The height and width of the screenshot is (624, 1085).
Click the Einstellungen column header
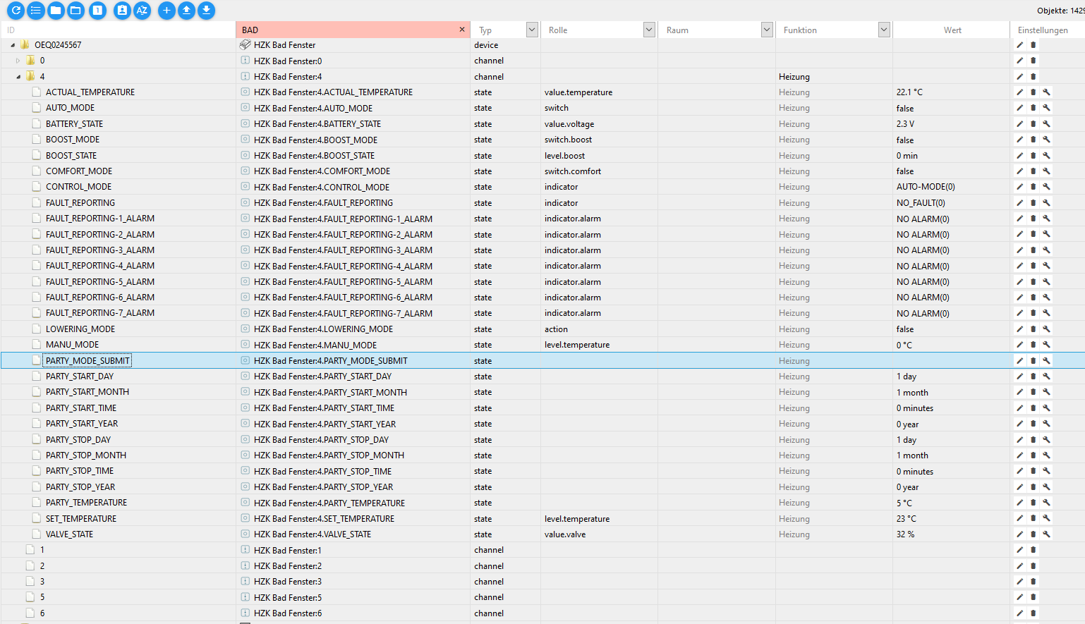1043,30
